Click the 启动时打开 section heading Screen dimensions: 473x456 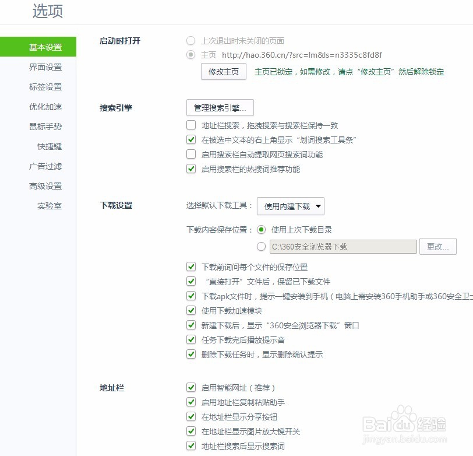pos(120,41)
